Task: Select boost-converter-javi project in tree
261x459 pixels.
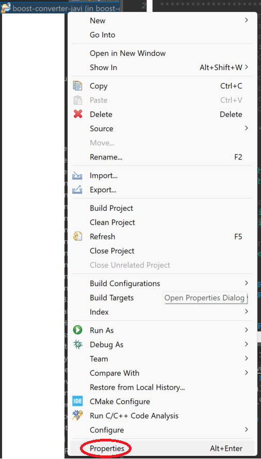Action: (61, 8)
